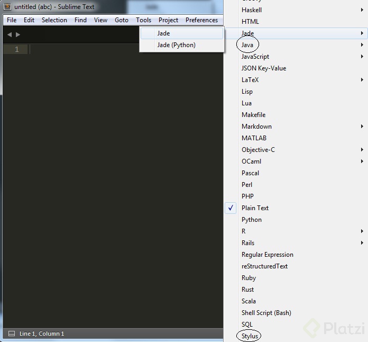Set syntax to Lisp
Screen dimensions: 368x342
(296, 92)
